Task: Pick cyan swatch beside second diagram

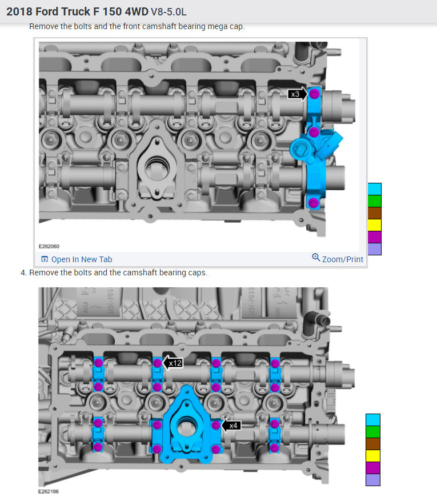Action: pyautogui.click(x=373, y=420)
